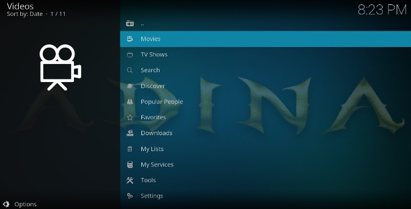Click the My Lists document icon
411x209 pixels.
click(130, 149)
